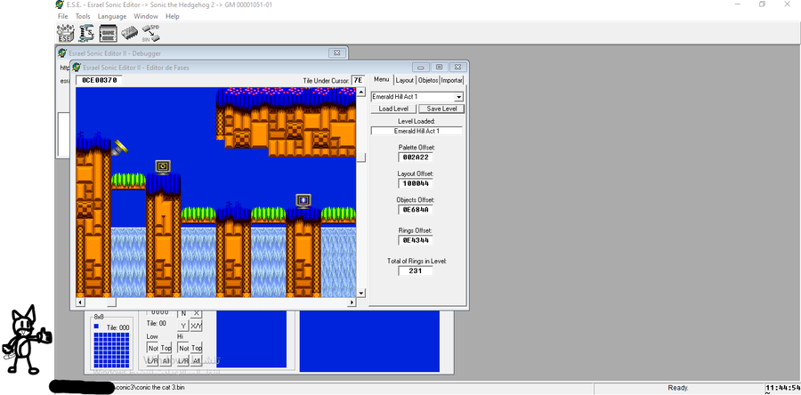
Task: Click the ESE box toolbar icon
Action: (65, 33)
